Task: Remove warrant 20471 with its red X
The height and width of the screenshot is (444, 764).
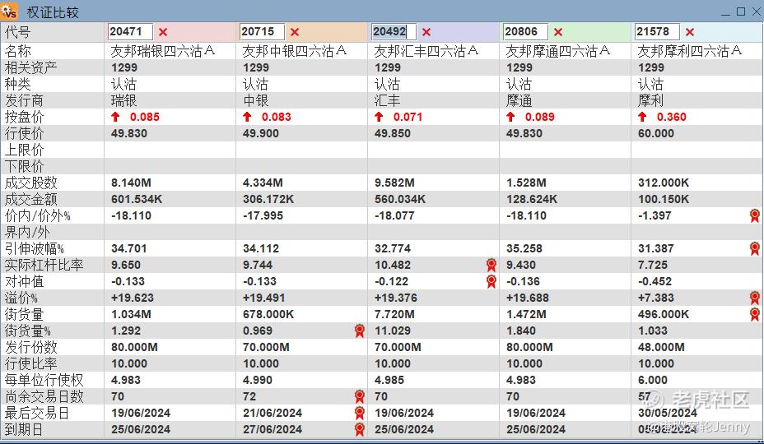Action: point(163,32)
